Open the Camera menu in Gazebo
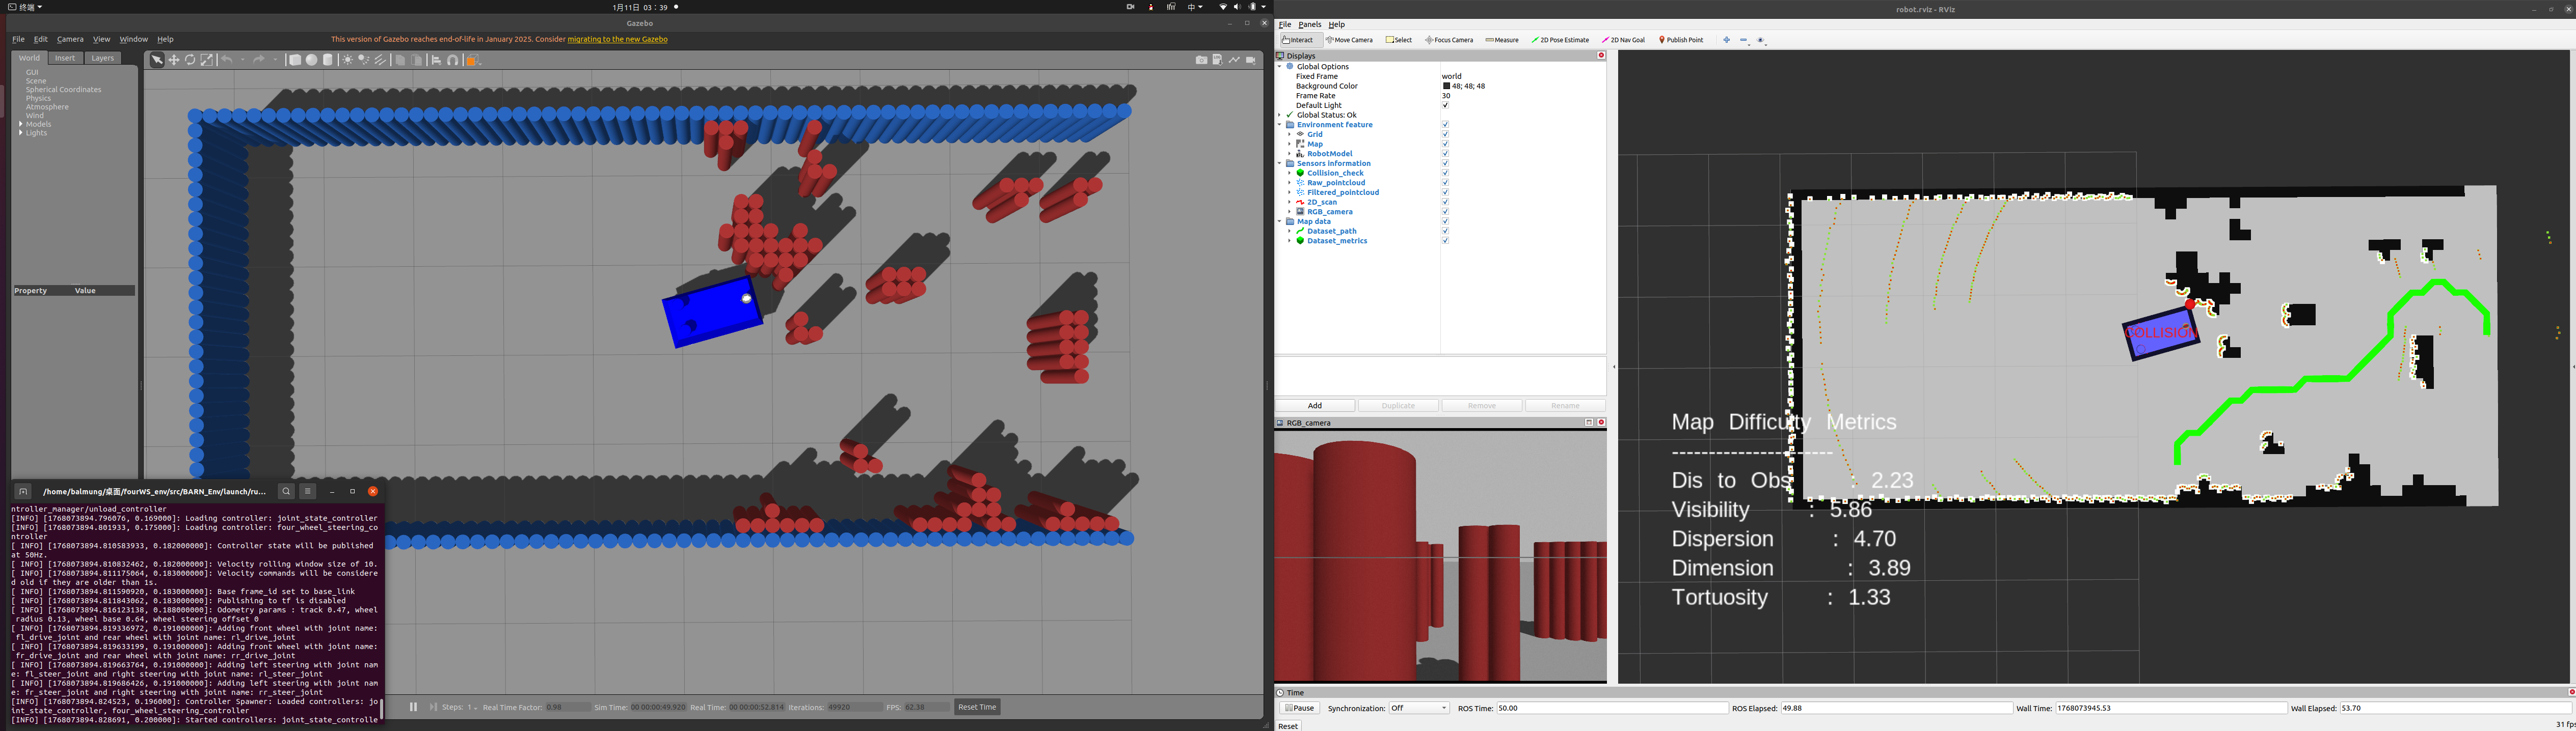2576x731 pixels. [x=70, y=40]
